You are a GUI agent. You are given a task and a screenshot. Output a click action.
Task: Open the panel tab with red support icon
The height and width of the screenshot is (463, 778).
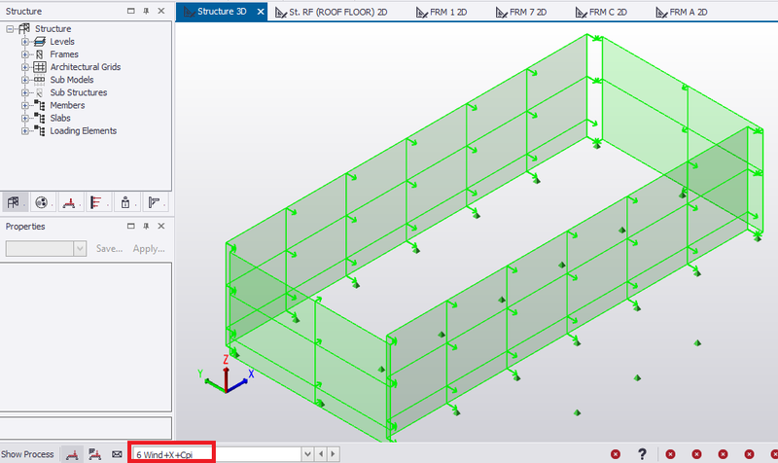click(69, 202)
